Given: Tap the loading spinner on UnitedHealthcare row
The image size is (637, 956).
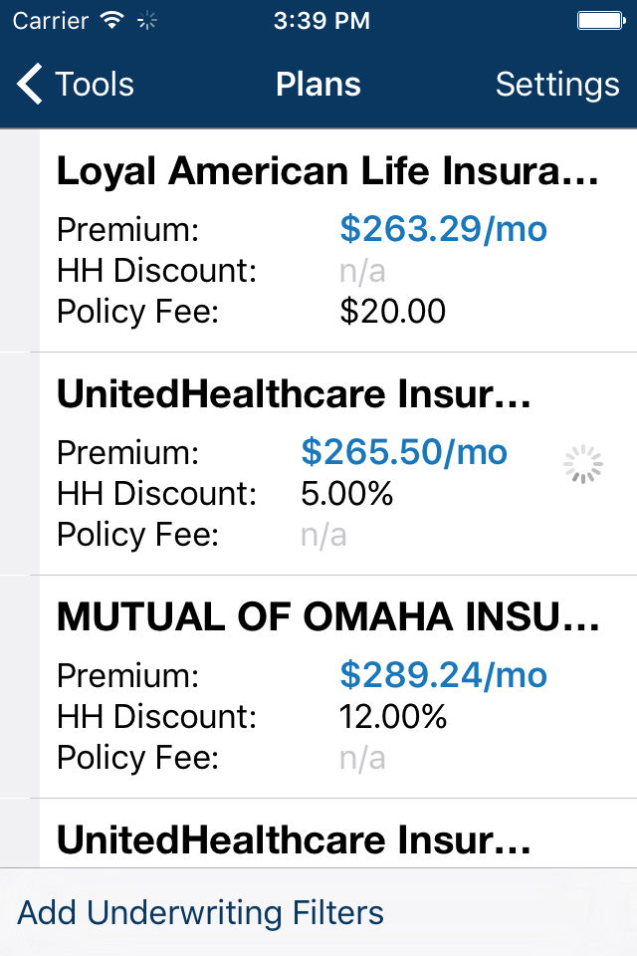Looking at the screenshot, I should pos(583,465).
